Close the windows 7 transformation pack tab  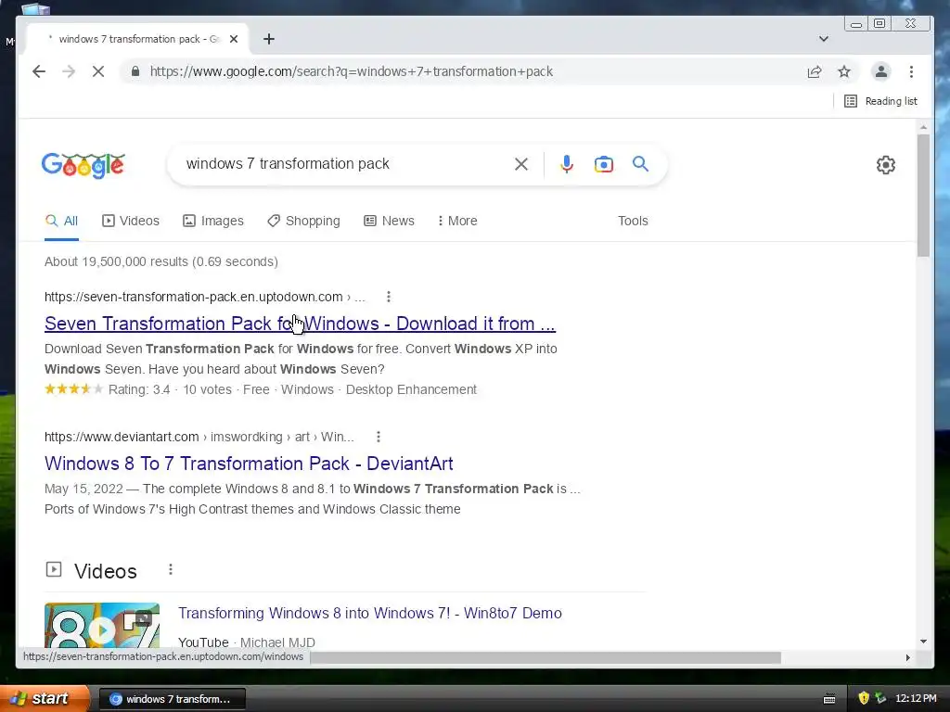coord(234,39)
